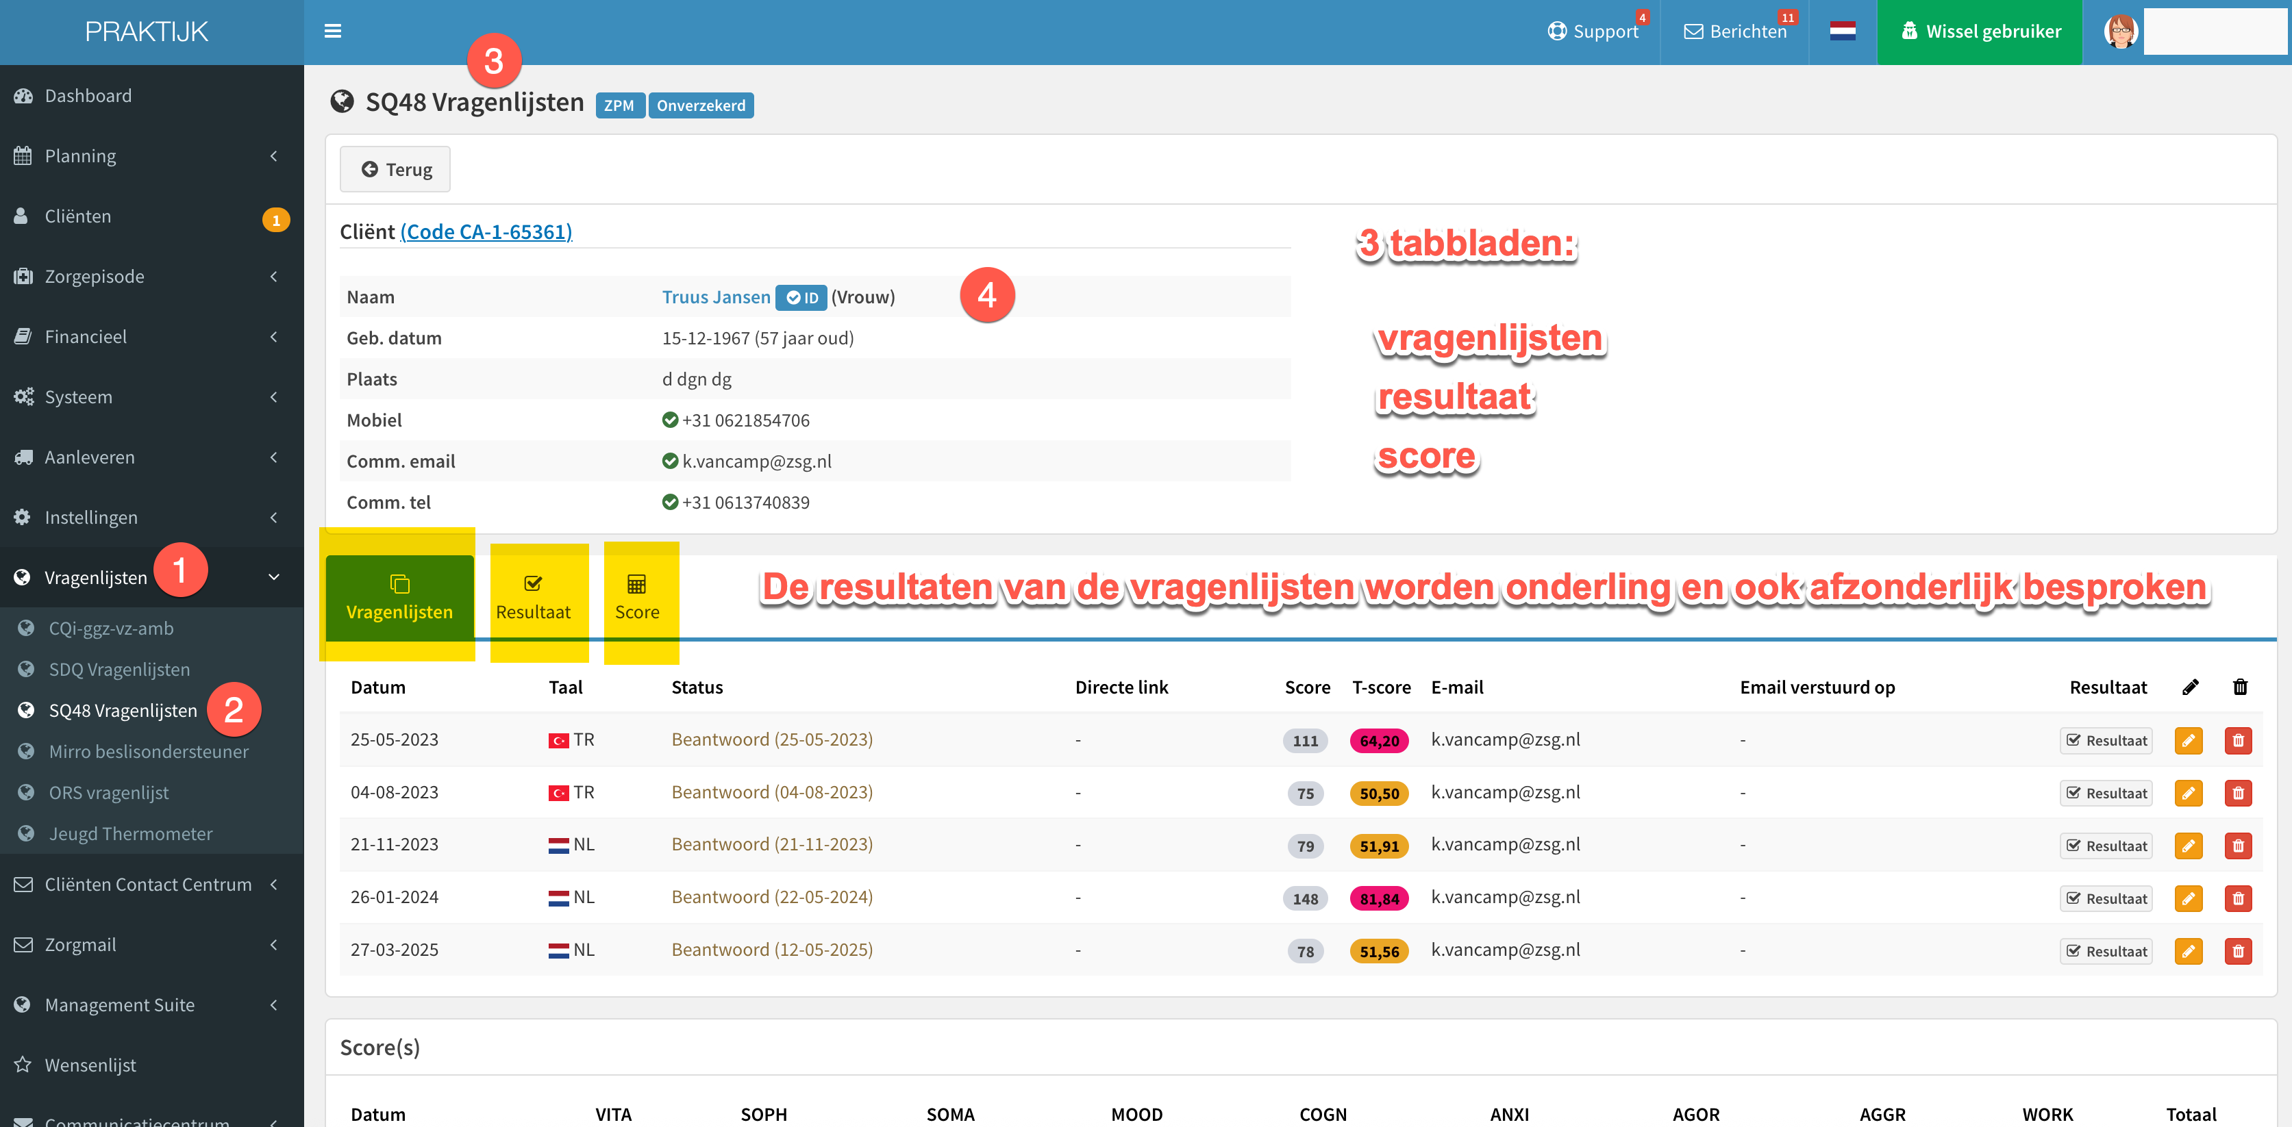
Task: Open status Beantwoord (21-11-2023)
Action: click(x=772, y=844)
